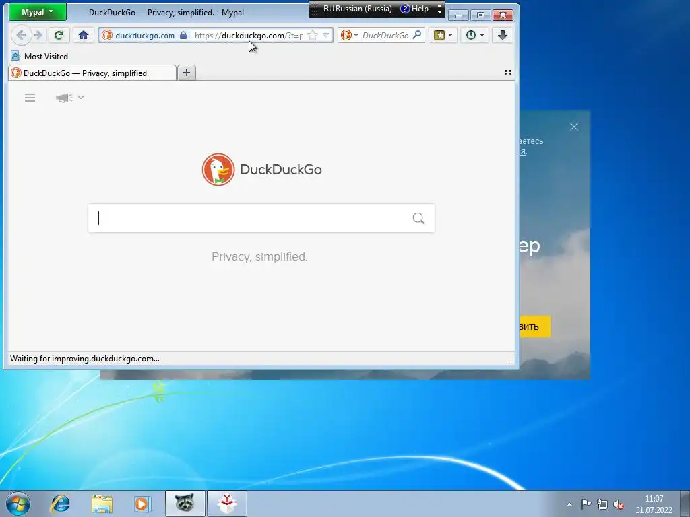Switch to the Yandex installer taskbar button
Viewport: 690px width, 517px height.
227,504
